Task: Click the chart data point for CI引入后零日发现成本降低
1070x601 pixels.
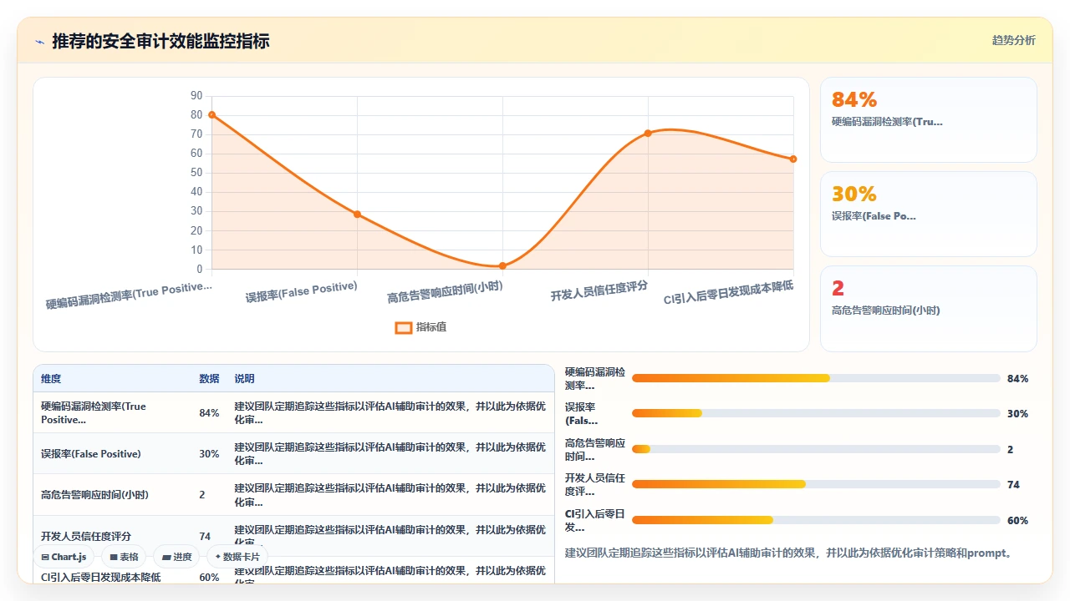Action: coord(792,159)
